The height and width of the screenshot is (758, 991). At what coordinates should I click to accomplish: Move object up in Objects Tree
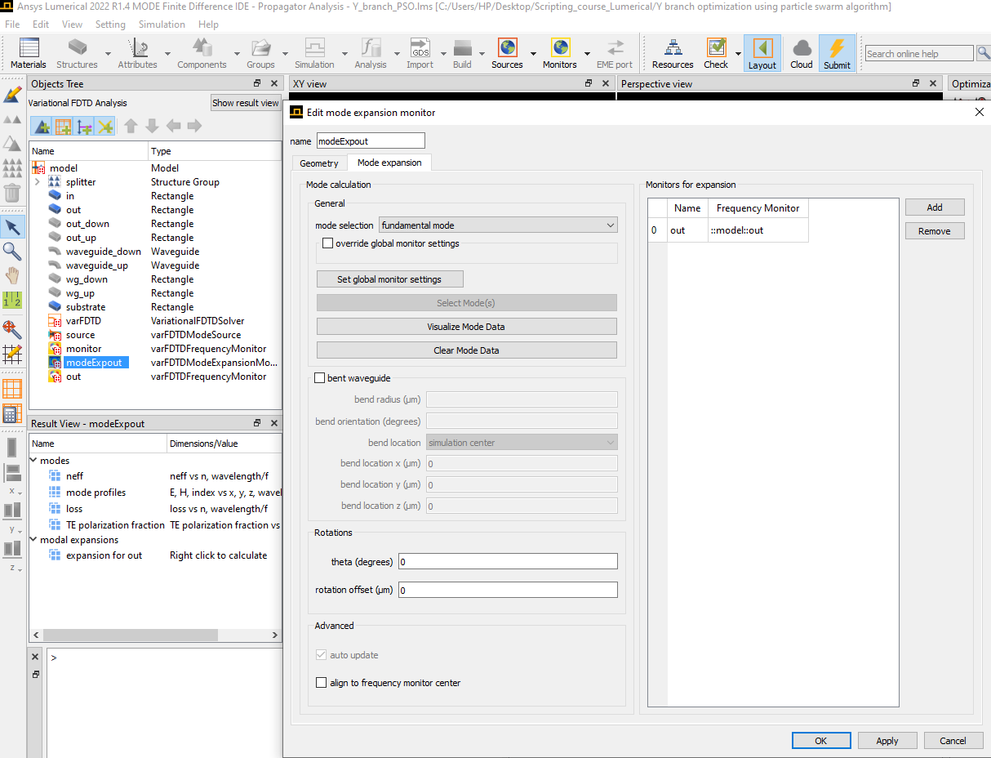[131, 126]
